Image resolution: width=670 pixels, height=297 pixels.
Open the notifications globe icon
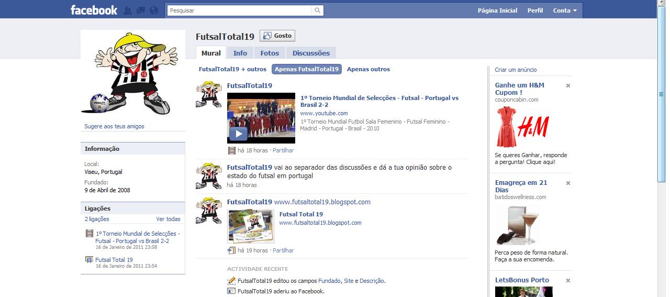point(153,10)
